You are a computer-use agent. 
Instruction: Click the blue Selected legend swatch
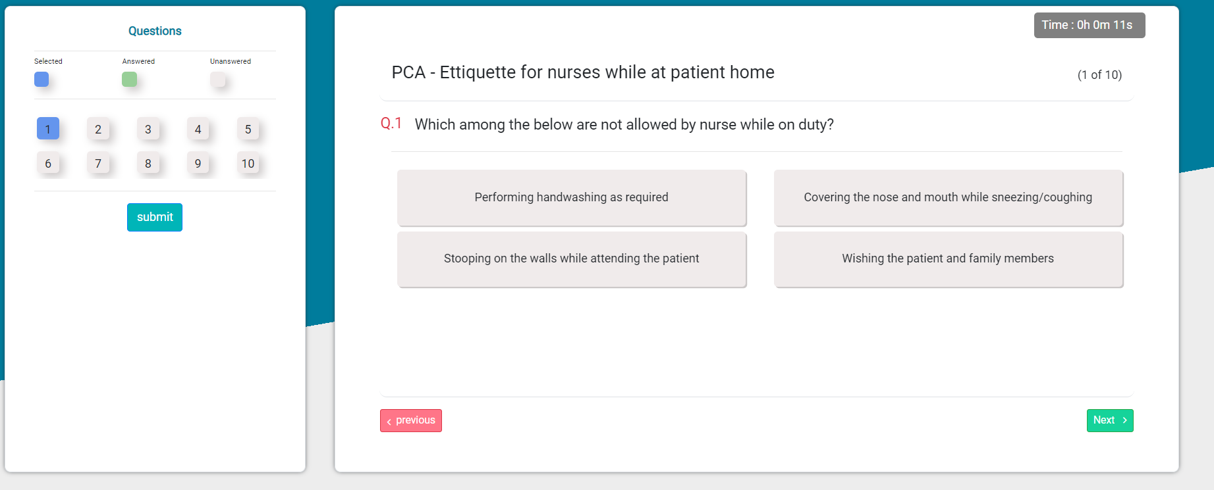(41, 80)
